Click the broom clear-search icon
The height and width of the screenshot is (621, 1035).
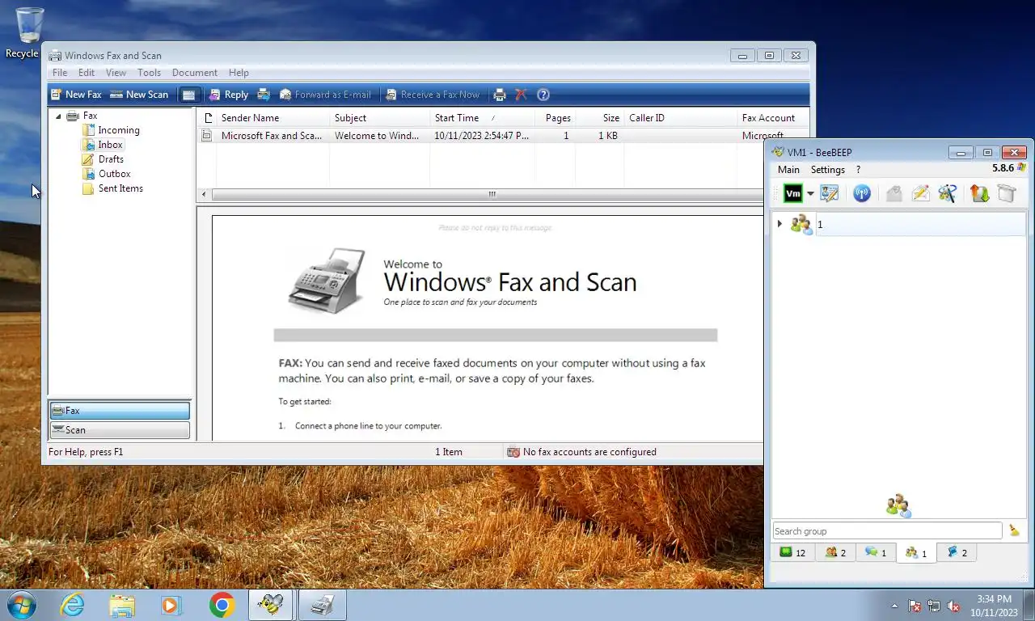coord(1014,531)
